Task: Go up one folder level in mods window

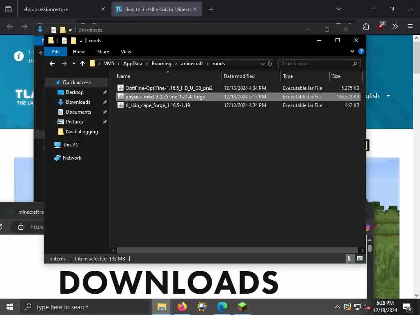Action: pos(82,64)
